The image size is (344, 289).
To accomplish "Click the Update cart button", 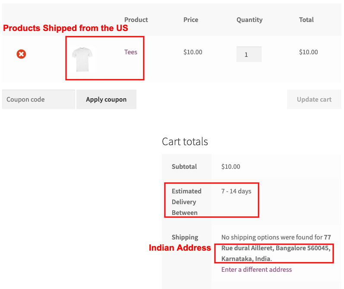I will click(x=314, y=99).
